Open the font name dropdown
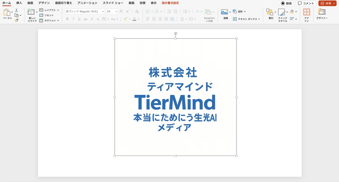Screen dimensions: 339x182 click(x=85, y=12)
